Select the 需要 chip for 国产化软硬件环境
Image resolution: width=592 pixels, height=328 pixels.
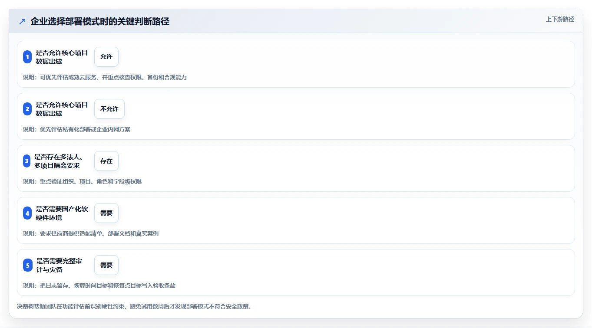tap(106, 213)
